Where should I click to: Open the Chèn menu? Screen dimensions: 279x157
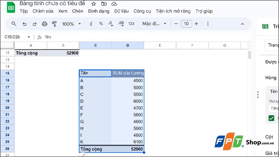tap(77, 11)
